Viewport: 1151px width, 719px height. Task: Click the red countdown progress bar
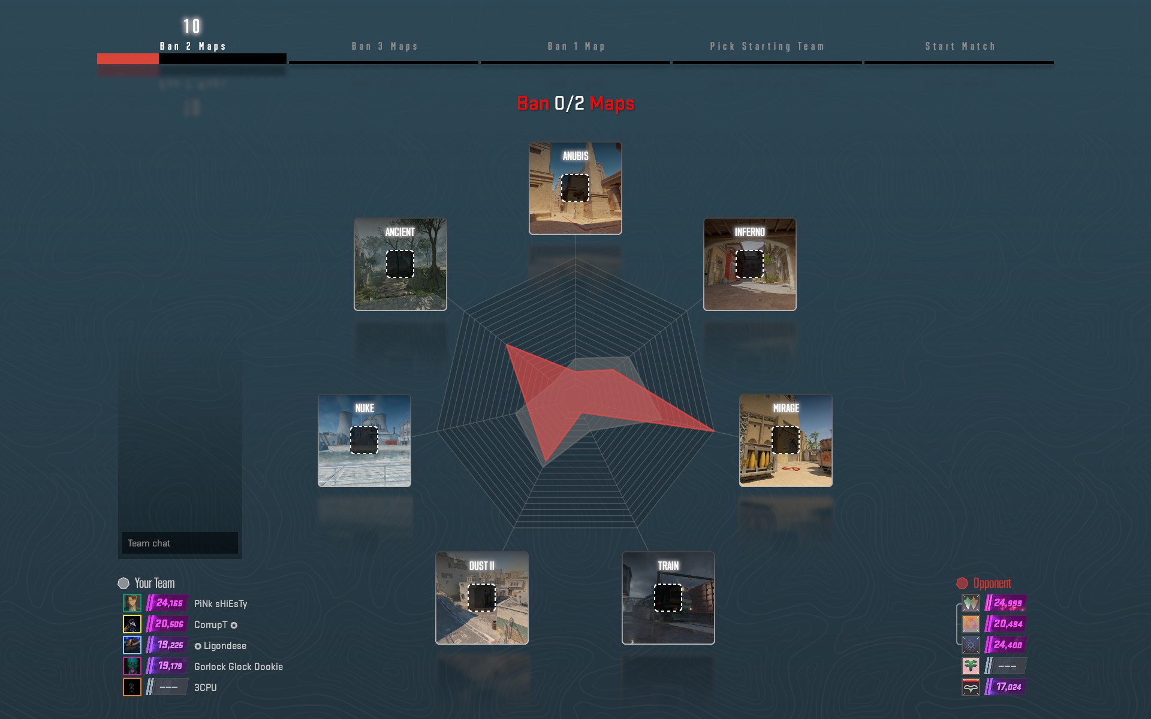coord(128,59)
